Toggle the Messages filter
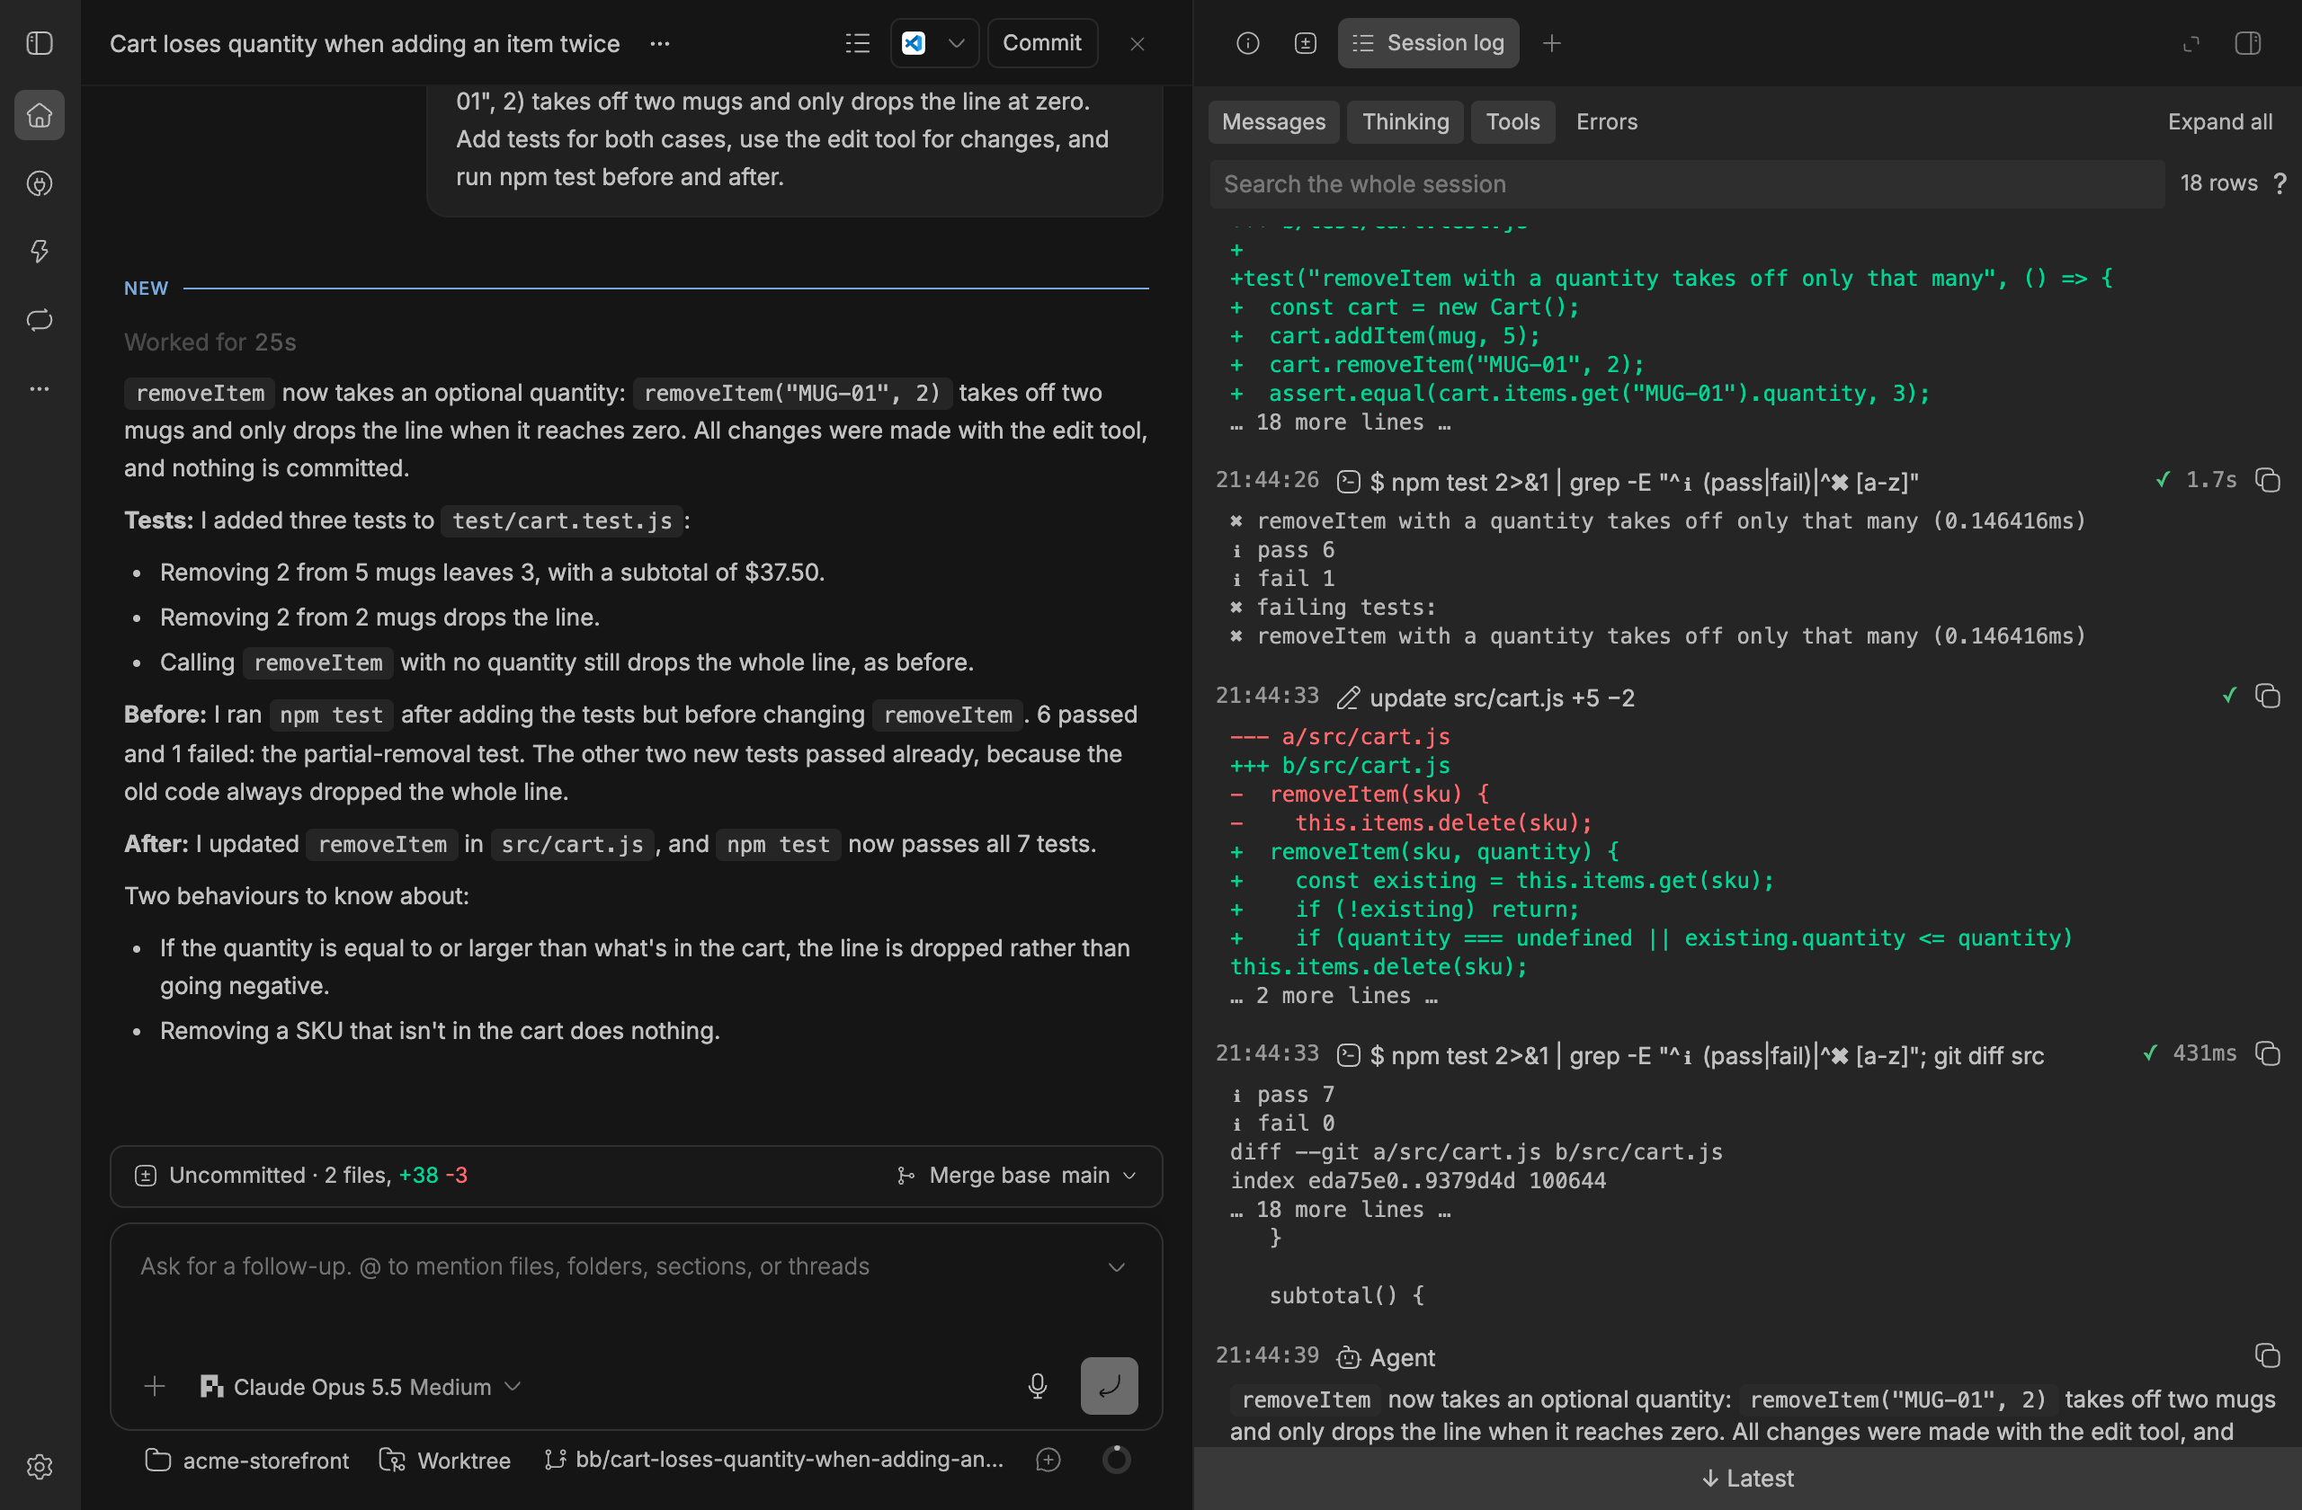Viewport: 2302px width, 1510px height. click(x=1273, y=122)
